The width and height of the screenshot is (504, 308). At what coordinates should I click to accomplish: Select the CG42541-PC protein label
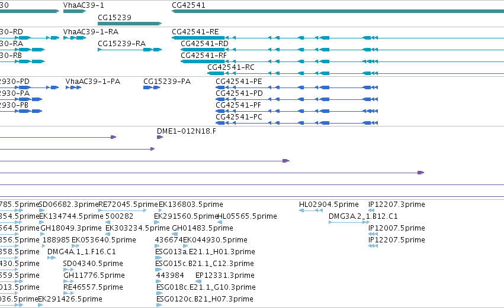239,117
